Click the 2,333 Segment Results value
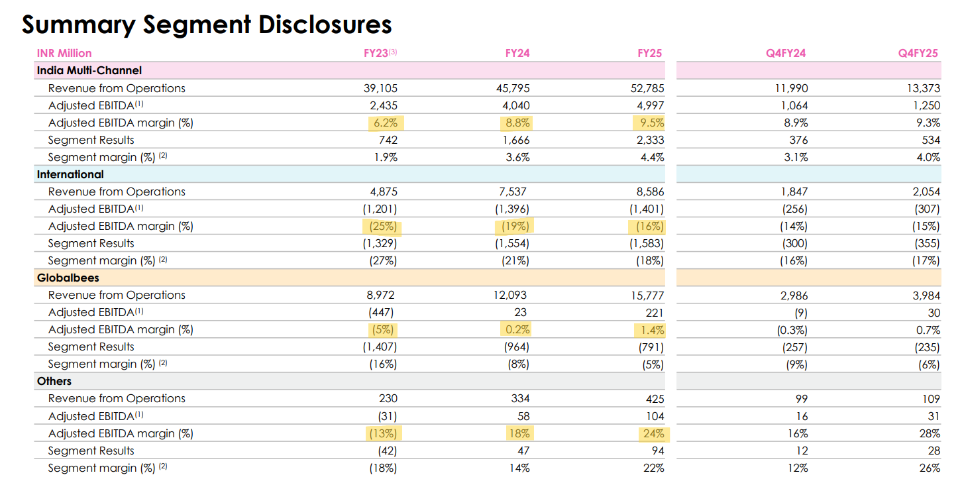The height and width of the screenshot is (485, 962). click(649, 140)
